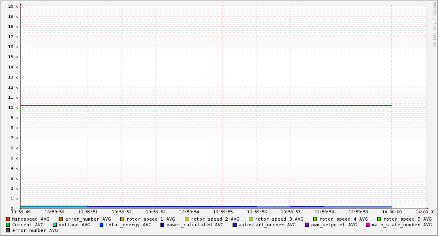Viewport: 438px width, 236px height.
Task: Select the autostart_number AVG legend swatch
Action: (x=235, y=225)
